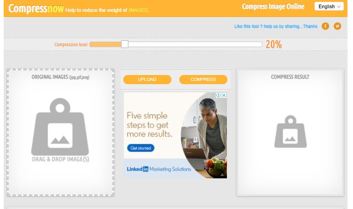Click the weight icon in compress result
This screenshot has height=209, width=353.
coord(290,132)
